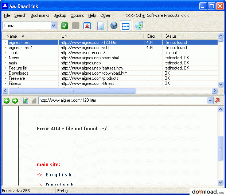The image size is (226, 195).
Task: Click preview pane vertical scrollbar thumb
Action: click(221, 149)
